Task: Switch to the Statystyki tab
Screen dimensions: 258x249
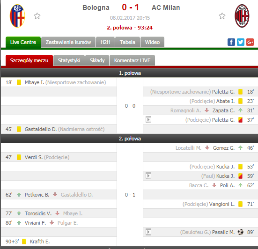Action: [x=69, y=60]
